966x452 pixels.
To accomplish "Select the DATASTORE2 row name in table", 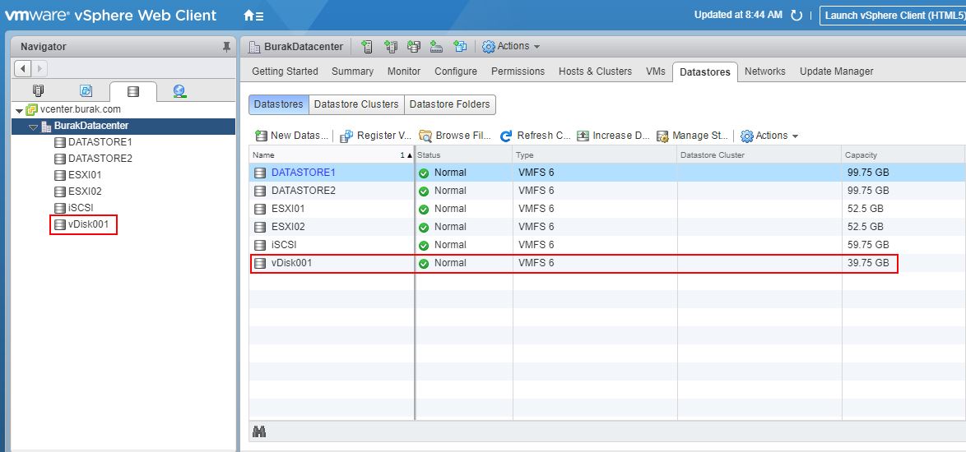I will 304,191.
